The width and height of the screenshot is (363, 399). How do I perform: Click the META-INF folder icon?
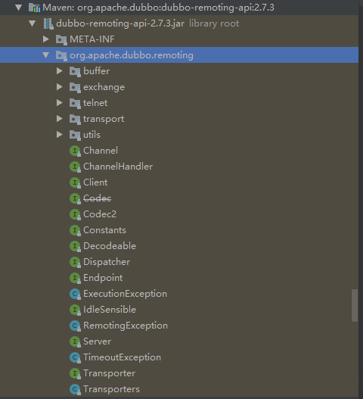point(61,39)
